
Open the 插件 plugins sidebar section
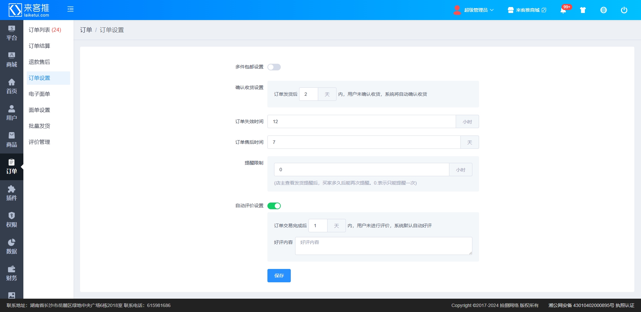tap(12, 194)
